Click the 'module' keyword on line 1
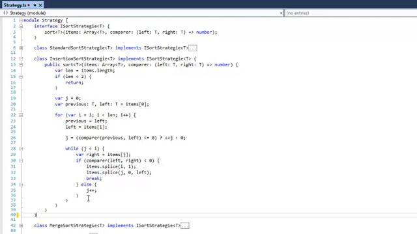Viewport: 417px width, 234px height. (31, 20)
